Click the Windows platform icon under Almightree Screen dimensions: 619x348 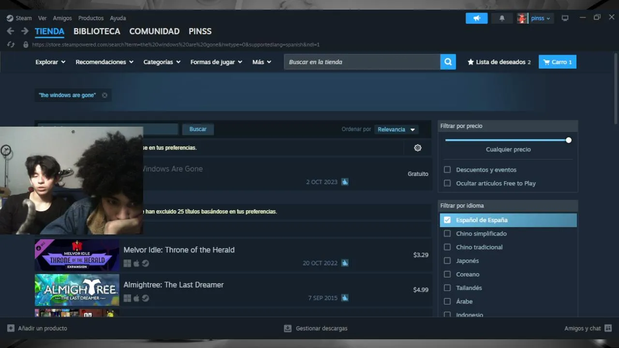[127, 298]
